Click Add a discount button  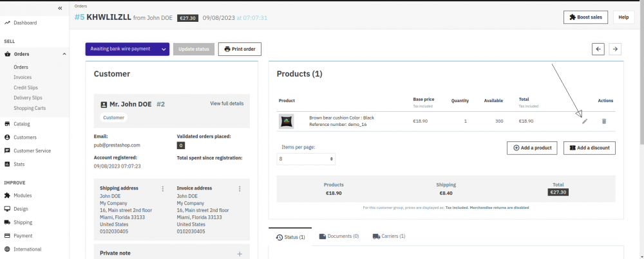(x=589, y=148)
